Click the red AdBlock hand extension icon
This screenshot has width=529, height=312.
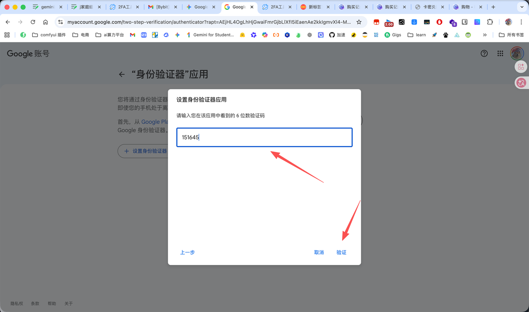(x=439, y=22)
